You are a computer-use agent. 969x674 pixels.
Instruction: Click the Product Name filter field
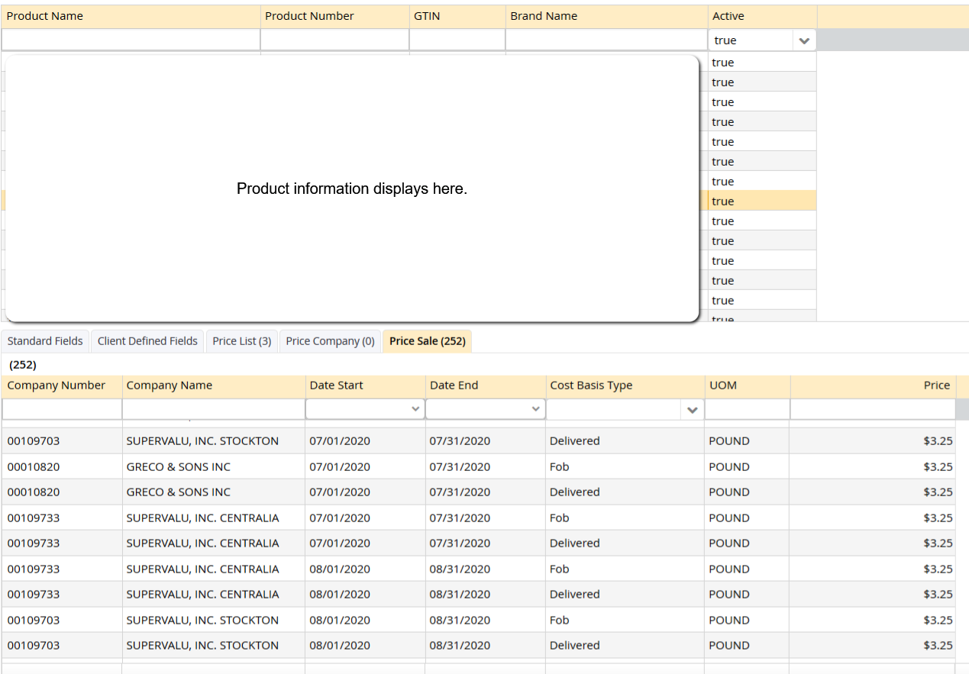[131, 40]
